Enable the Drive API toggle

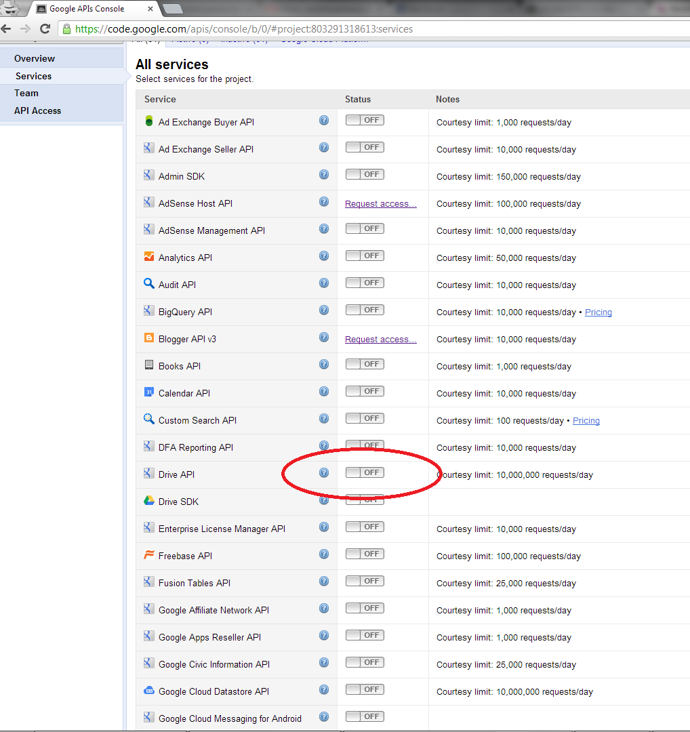point(364,472)
